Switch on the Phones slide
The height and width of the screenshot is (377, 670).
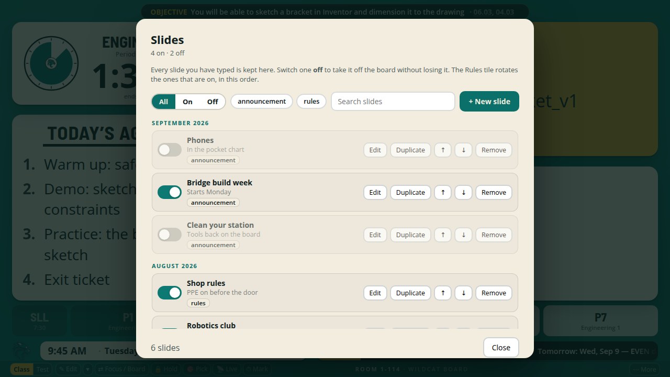click(170, 150)
